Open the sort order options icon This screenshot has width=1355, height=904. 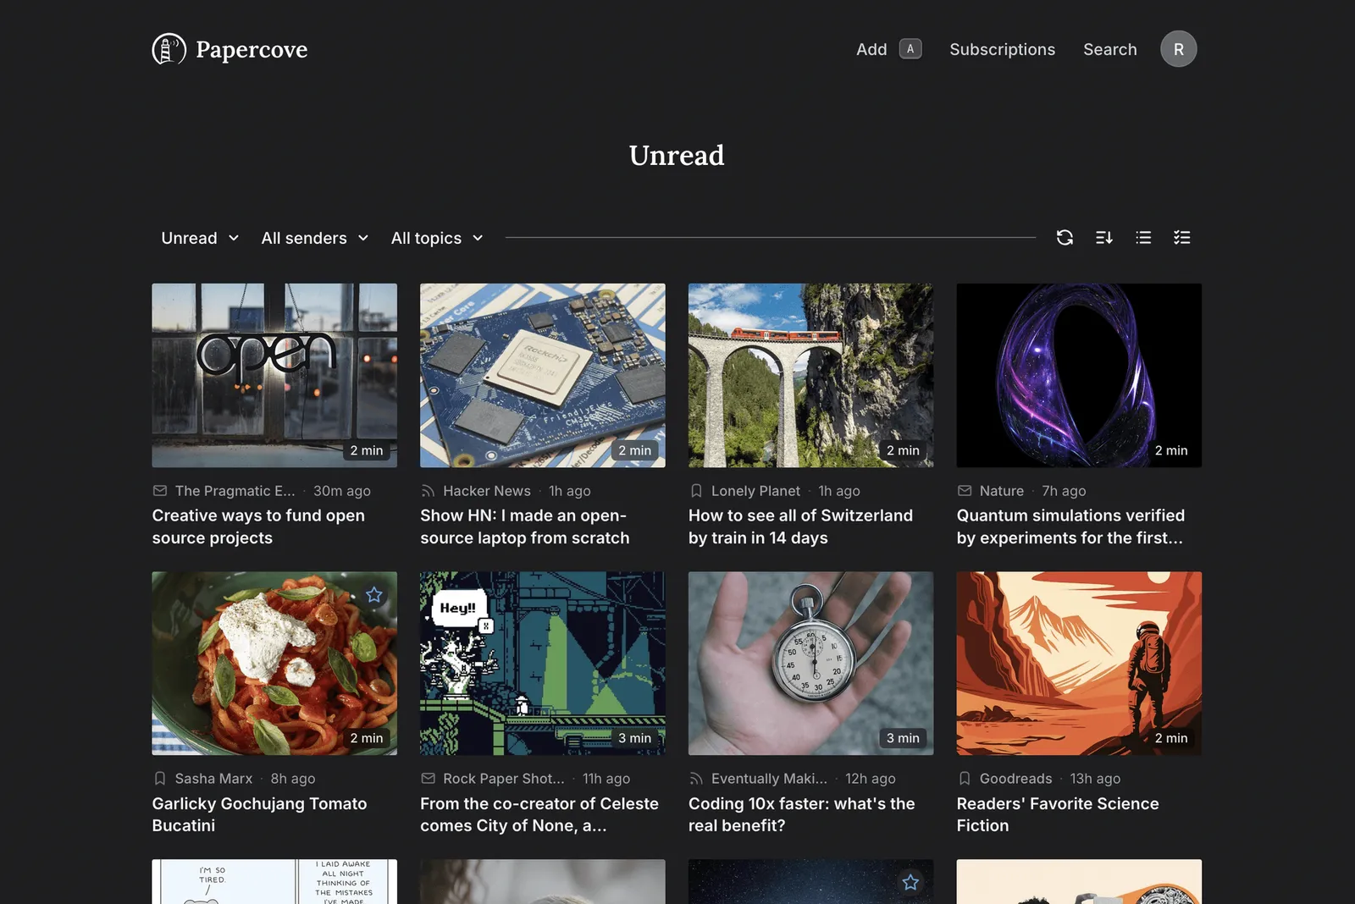point(1104,238)
